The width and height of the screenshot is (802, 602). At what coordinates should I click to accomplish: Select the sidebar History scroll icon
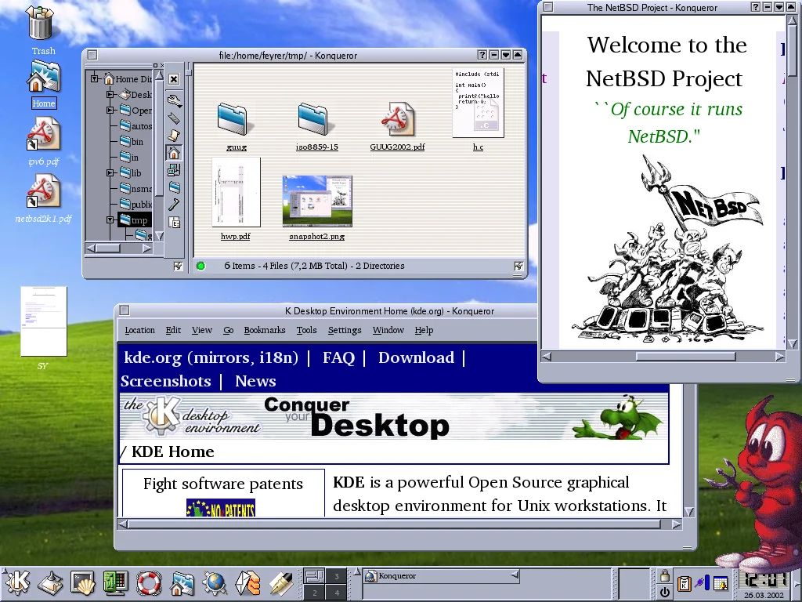tap(174, 135)
